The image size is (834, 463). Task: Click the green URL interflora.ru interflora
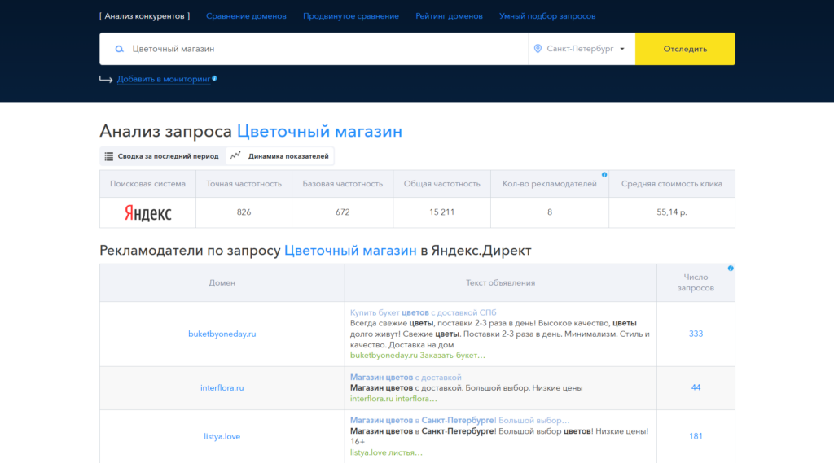[x=393, y=399]
